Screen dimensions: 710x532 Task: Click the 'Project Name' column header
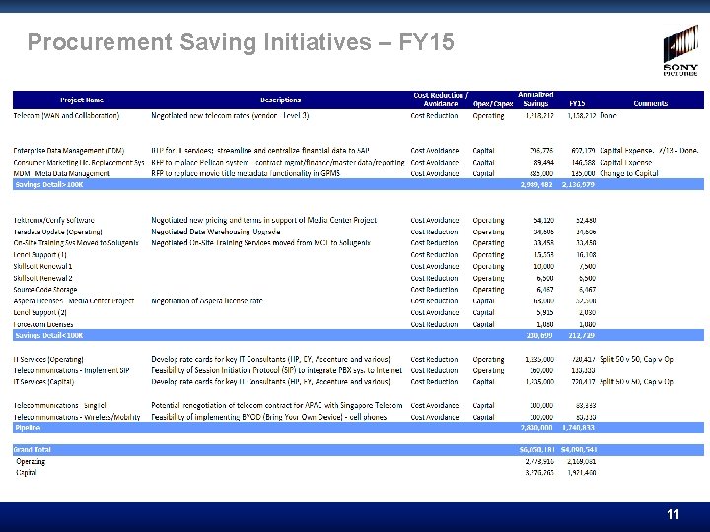click(82, 100)
